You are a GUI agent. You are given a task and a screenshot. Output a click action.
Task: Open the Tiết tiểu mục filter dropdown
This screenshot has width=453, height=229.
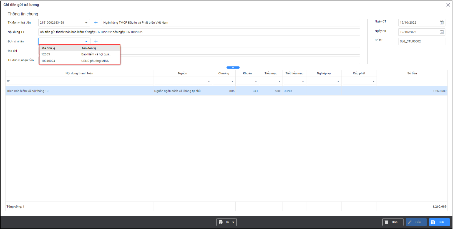(303, 81)
